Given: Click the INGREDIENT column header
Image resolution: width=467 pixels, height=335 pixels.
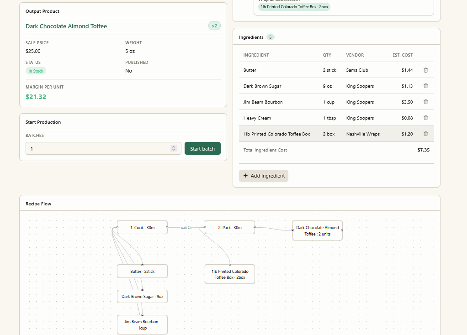Looking at the screenshot, I should click(256, 55).
